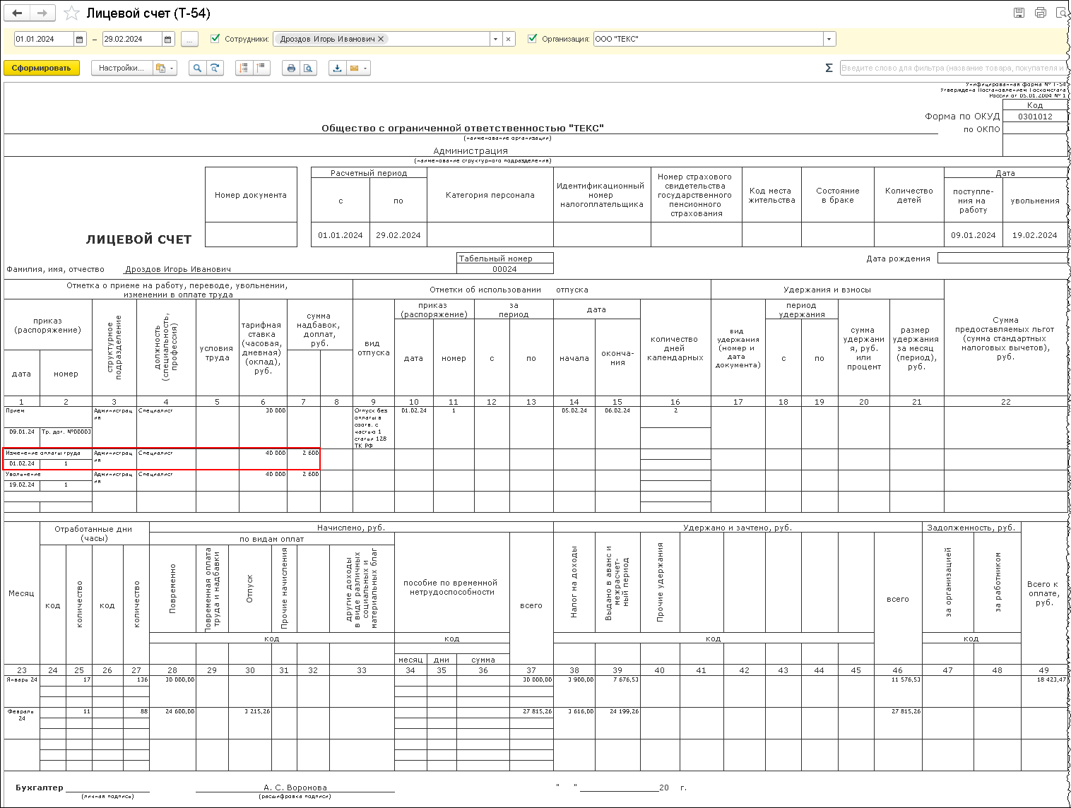
Task: Open calendar for the end date 29.02.2024
Action: [168, 40]
